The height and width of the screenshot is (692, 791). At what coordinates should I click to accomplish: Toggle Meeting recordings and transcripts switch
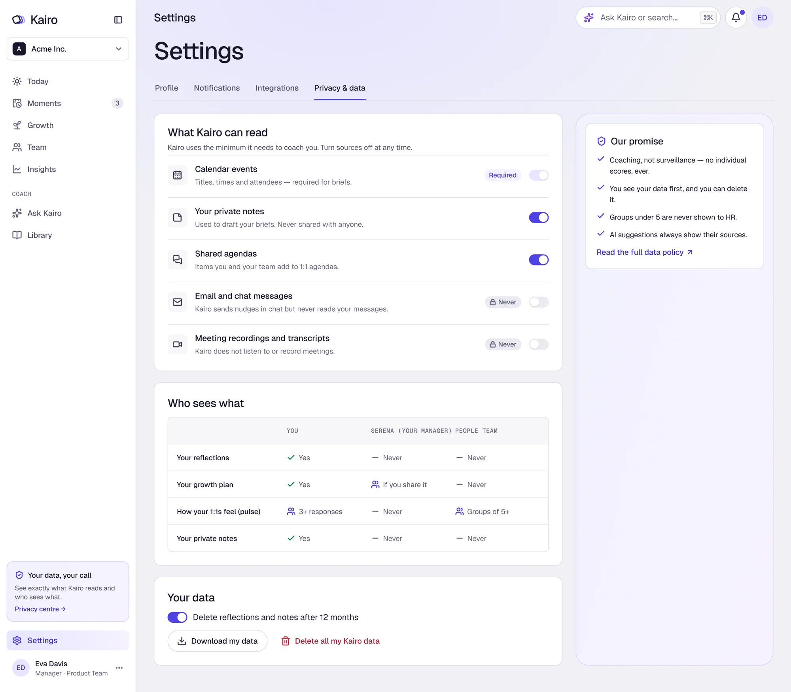[539, 344]
